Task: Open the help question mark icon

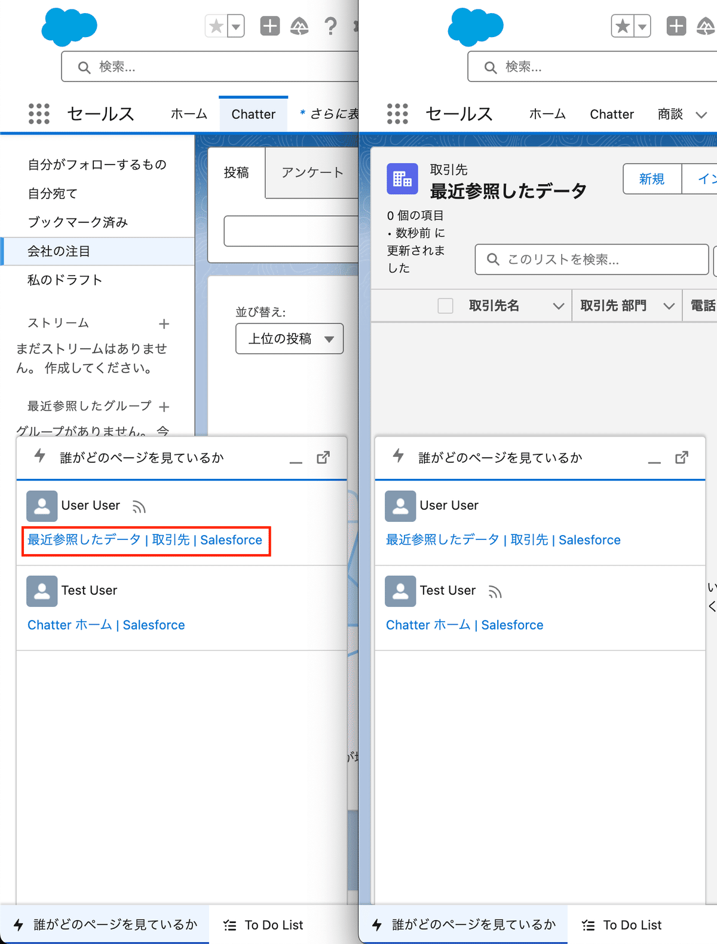Action: (330, 26)
